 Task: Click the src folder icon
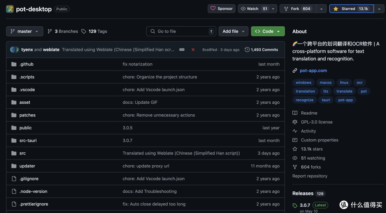tap(14, 153)
